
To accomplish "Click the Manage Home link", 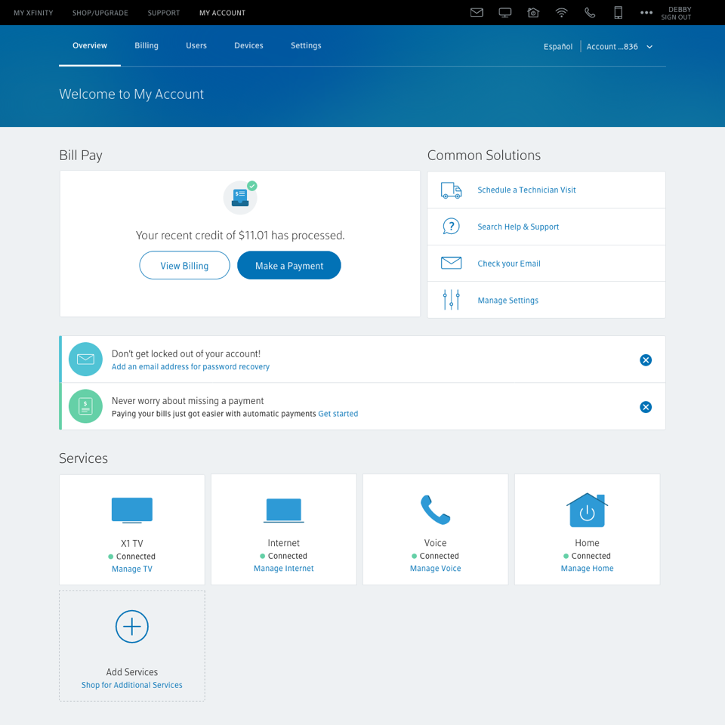I will (x=587, y=568).
